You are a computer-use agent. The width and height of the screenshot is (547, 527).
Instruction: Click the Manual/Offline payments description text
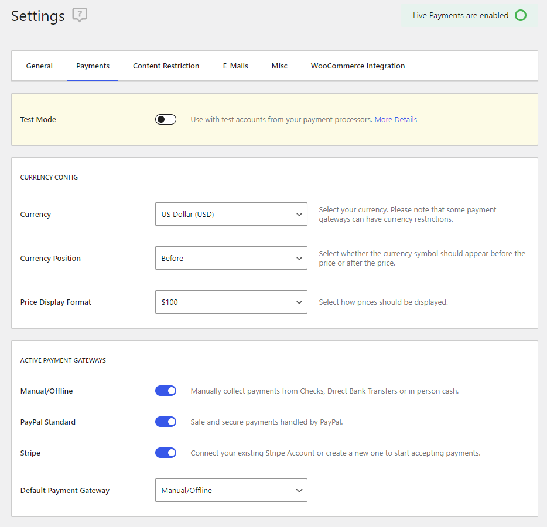tap(324, 391)
